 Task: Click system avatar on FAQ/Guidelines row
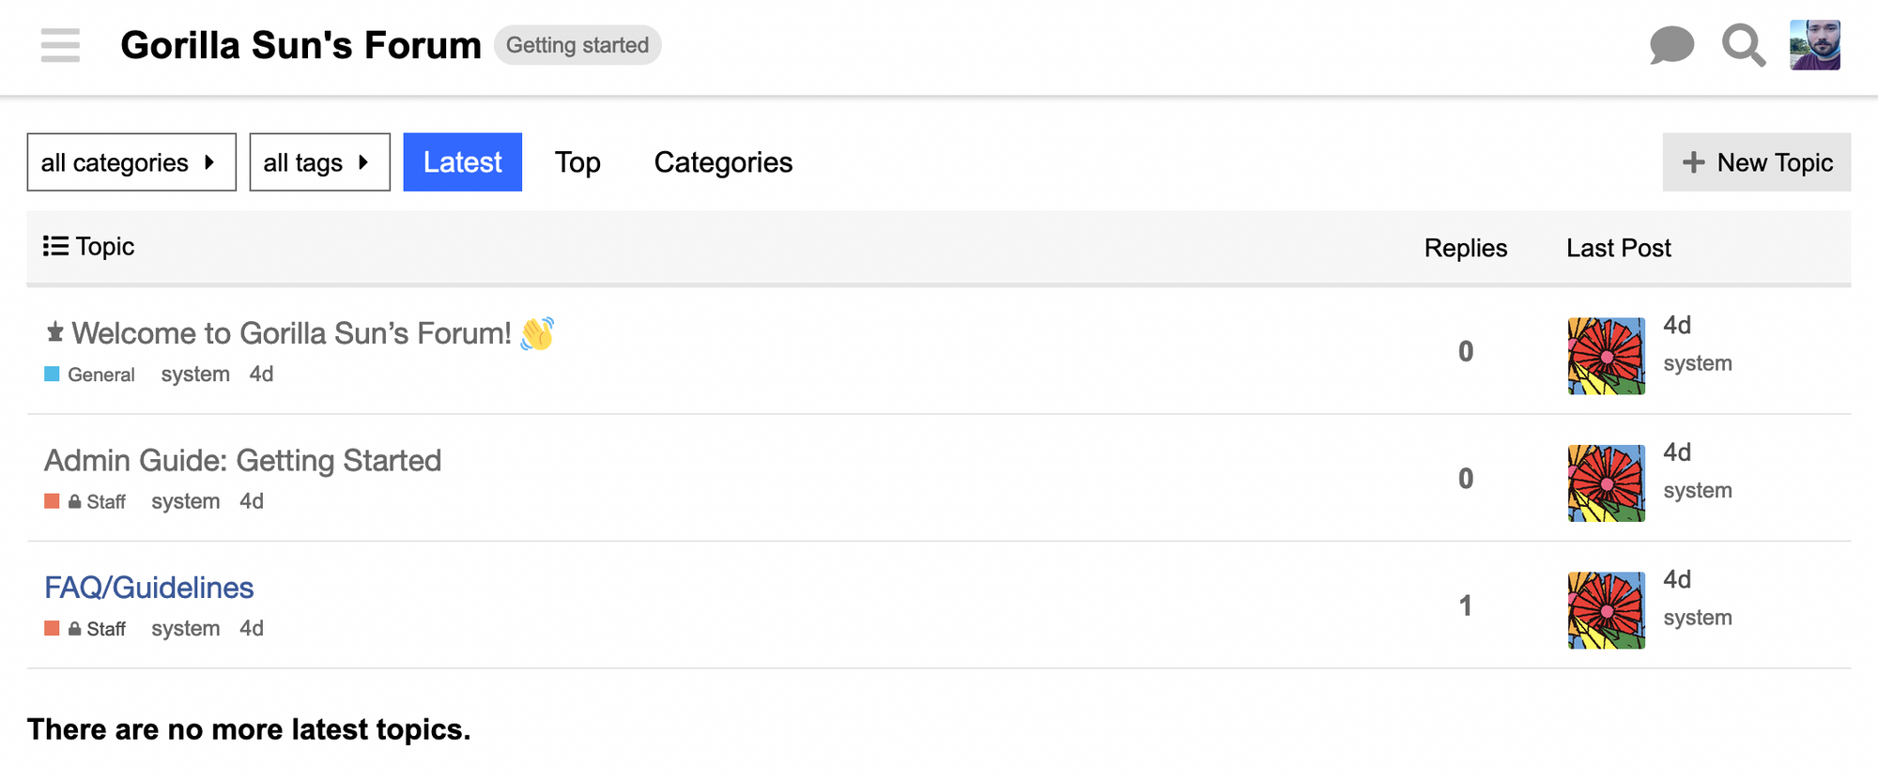click(x=1606, y=610)
